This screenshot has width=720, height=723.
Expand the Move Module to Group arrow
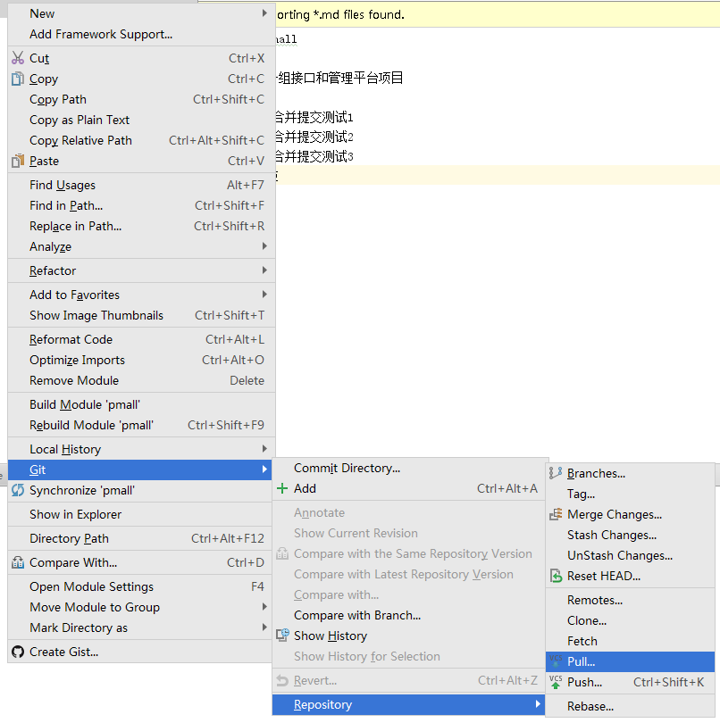264,607
